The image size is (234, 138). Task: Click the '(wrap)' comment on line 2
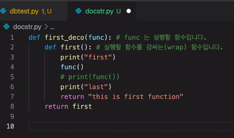(175, 47)
